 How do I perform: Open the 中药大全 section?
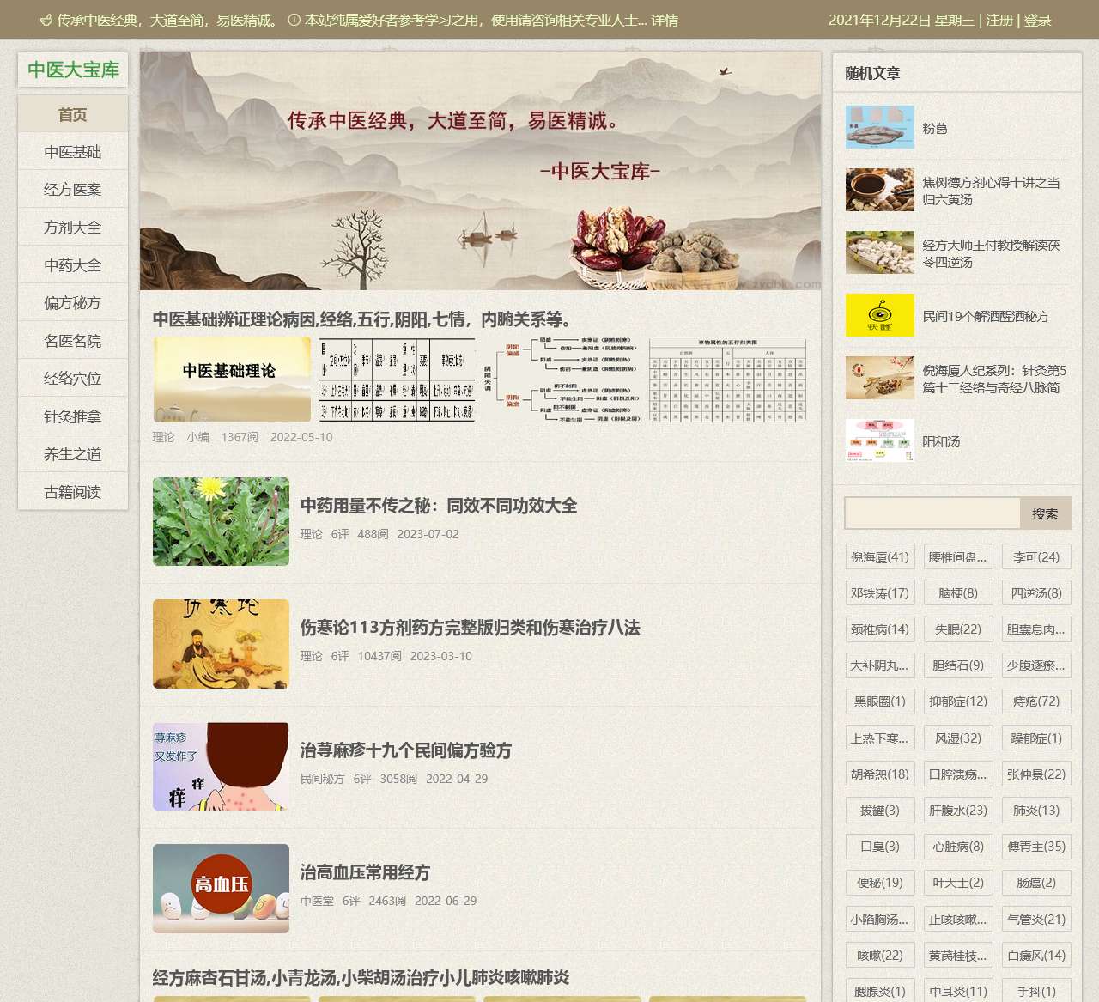click(72, 264)
